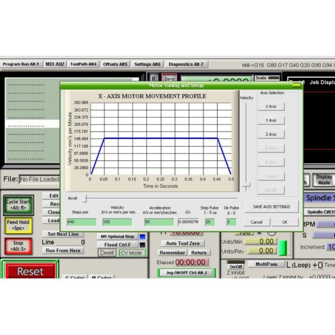The width and height of the screenshot is (335, 335).
Task: Choose the Z Axis button
Action: pyautogui.click(x=271, y=135)
